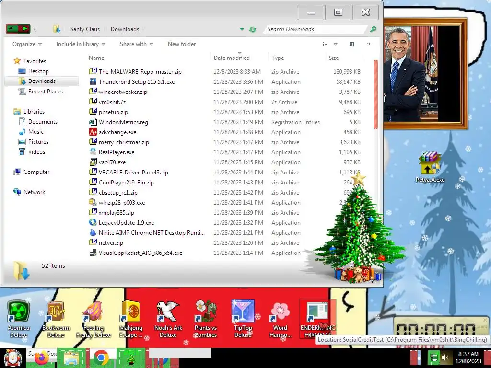Select the Petya.A.exe desktop icon

pos(430,167)
